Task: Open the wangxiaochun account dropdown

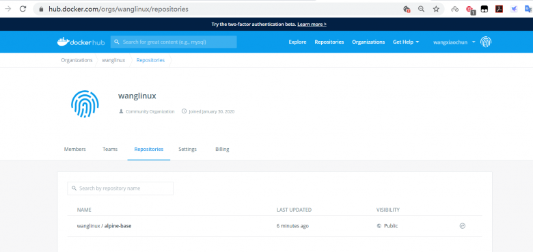Action: pyautogui.click(x=454, y=42)
